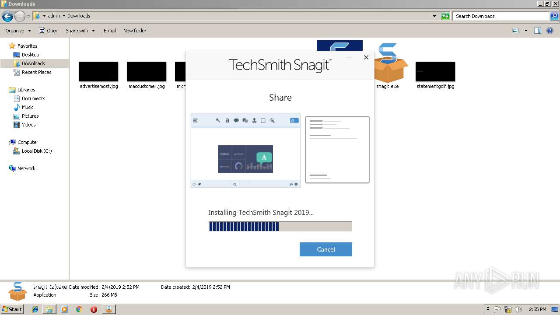
Task: Open Pictures library
Action: coord(30,116)
